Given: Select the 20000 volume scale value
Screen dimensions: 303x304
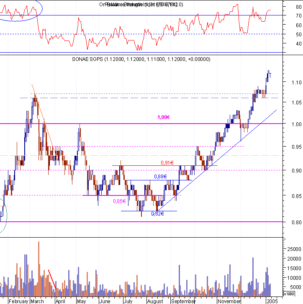Looking at the screenshot, I should [294, 258].
